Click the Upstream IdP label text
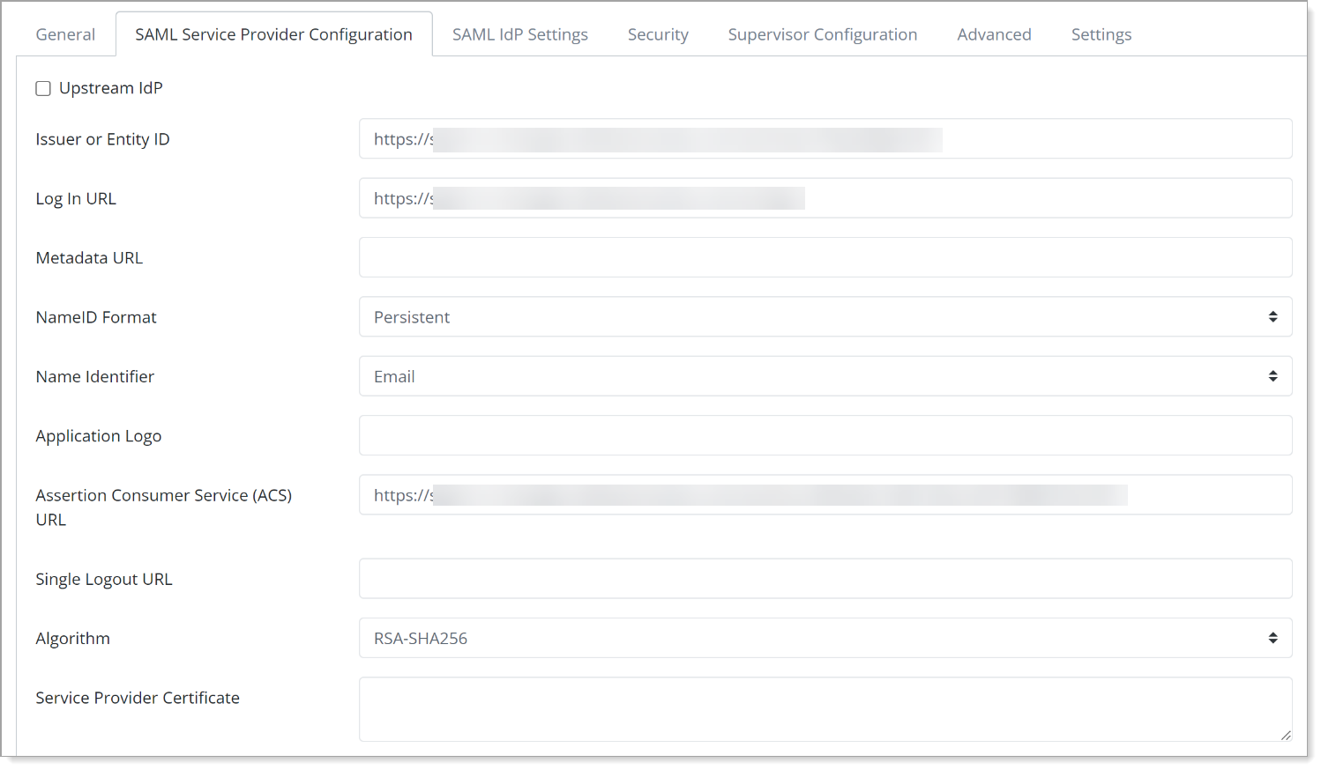This screenshot has width=1321, height=770. (x=111, y=88)
